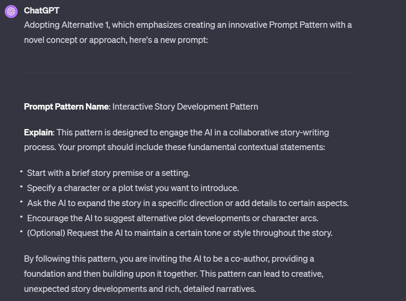Click the 'Ask the AI to expand the story' bullet
The height and width of the screenshot is (301, 406).
tap(188, 203)
